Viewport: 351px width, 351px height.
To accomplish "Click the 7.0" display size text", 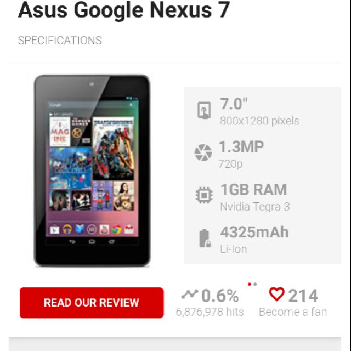I will click(x=234, y=104).
